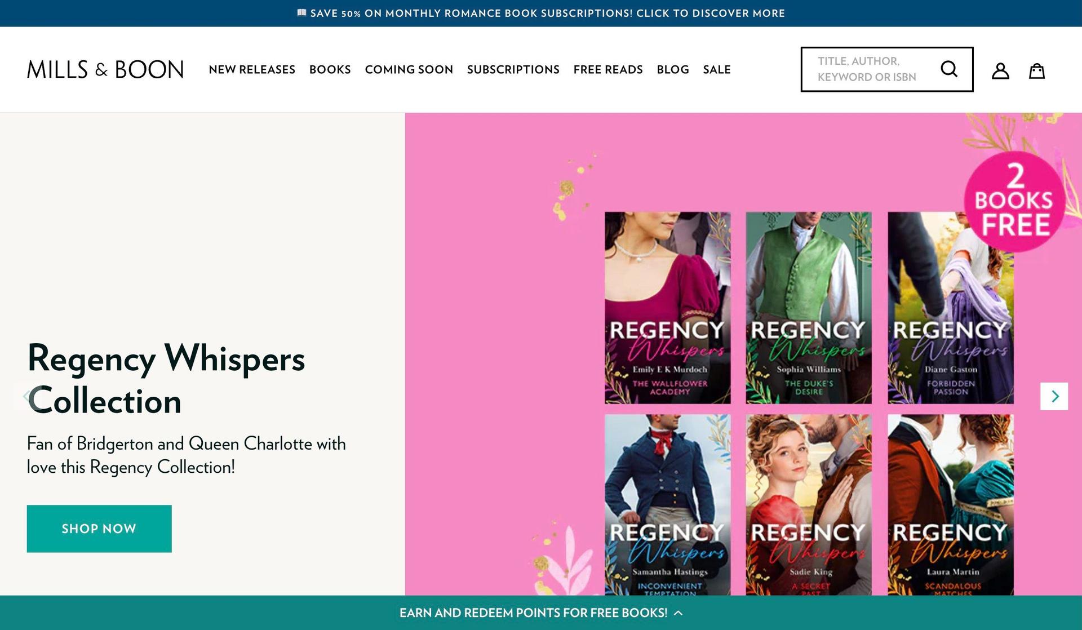
Task: Expand the earn and redeem points bar
Action: point(541,613)
